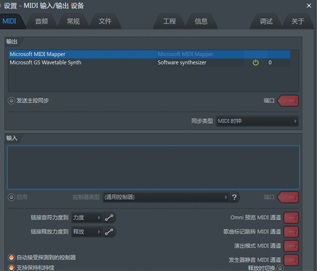The width and height of the screenshot is (317, 271).
Task: Select Microsoft GS Wavetable Synth in output list
Action: point(149,63)
